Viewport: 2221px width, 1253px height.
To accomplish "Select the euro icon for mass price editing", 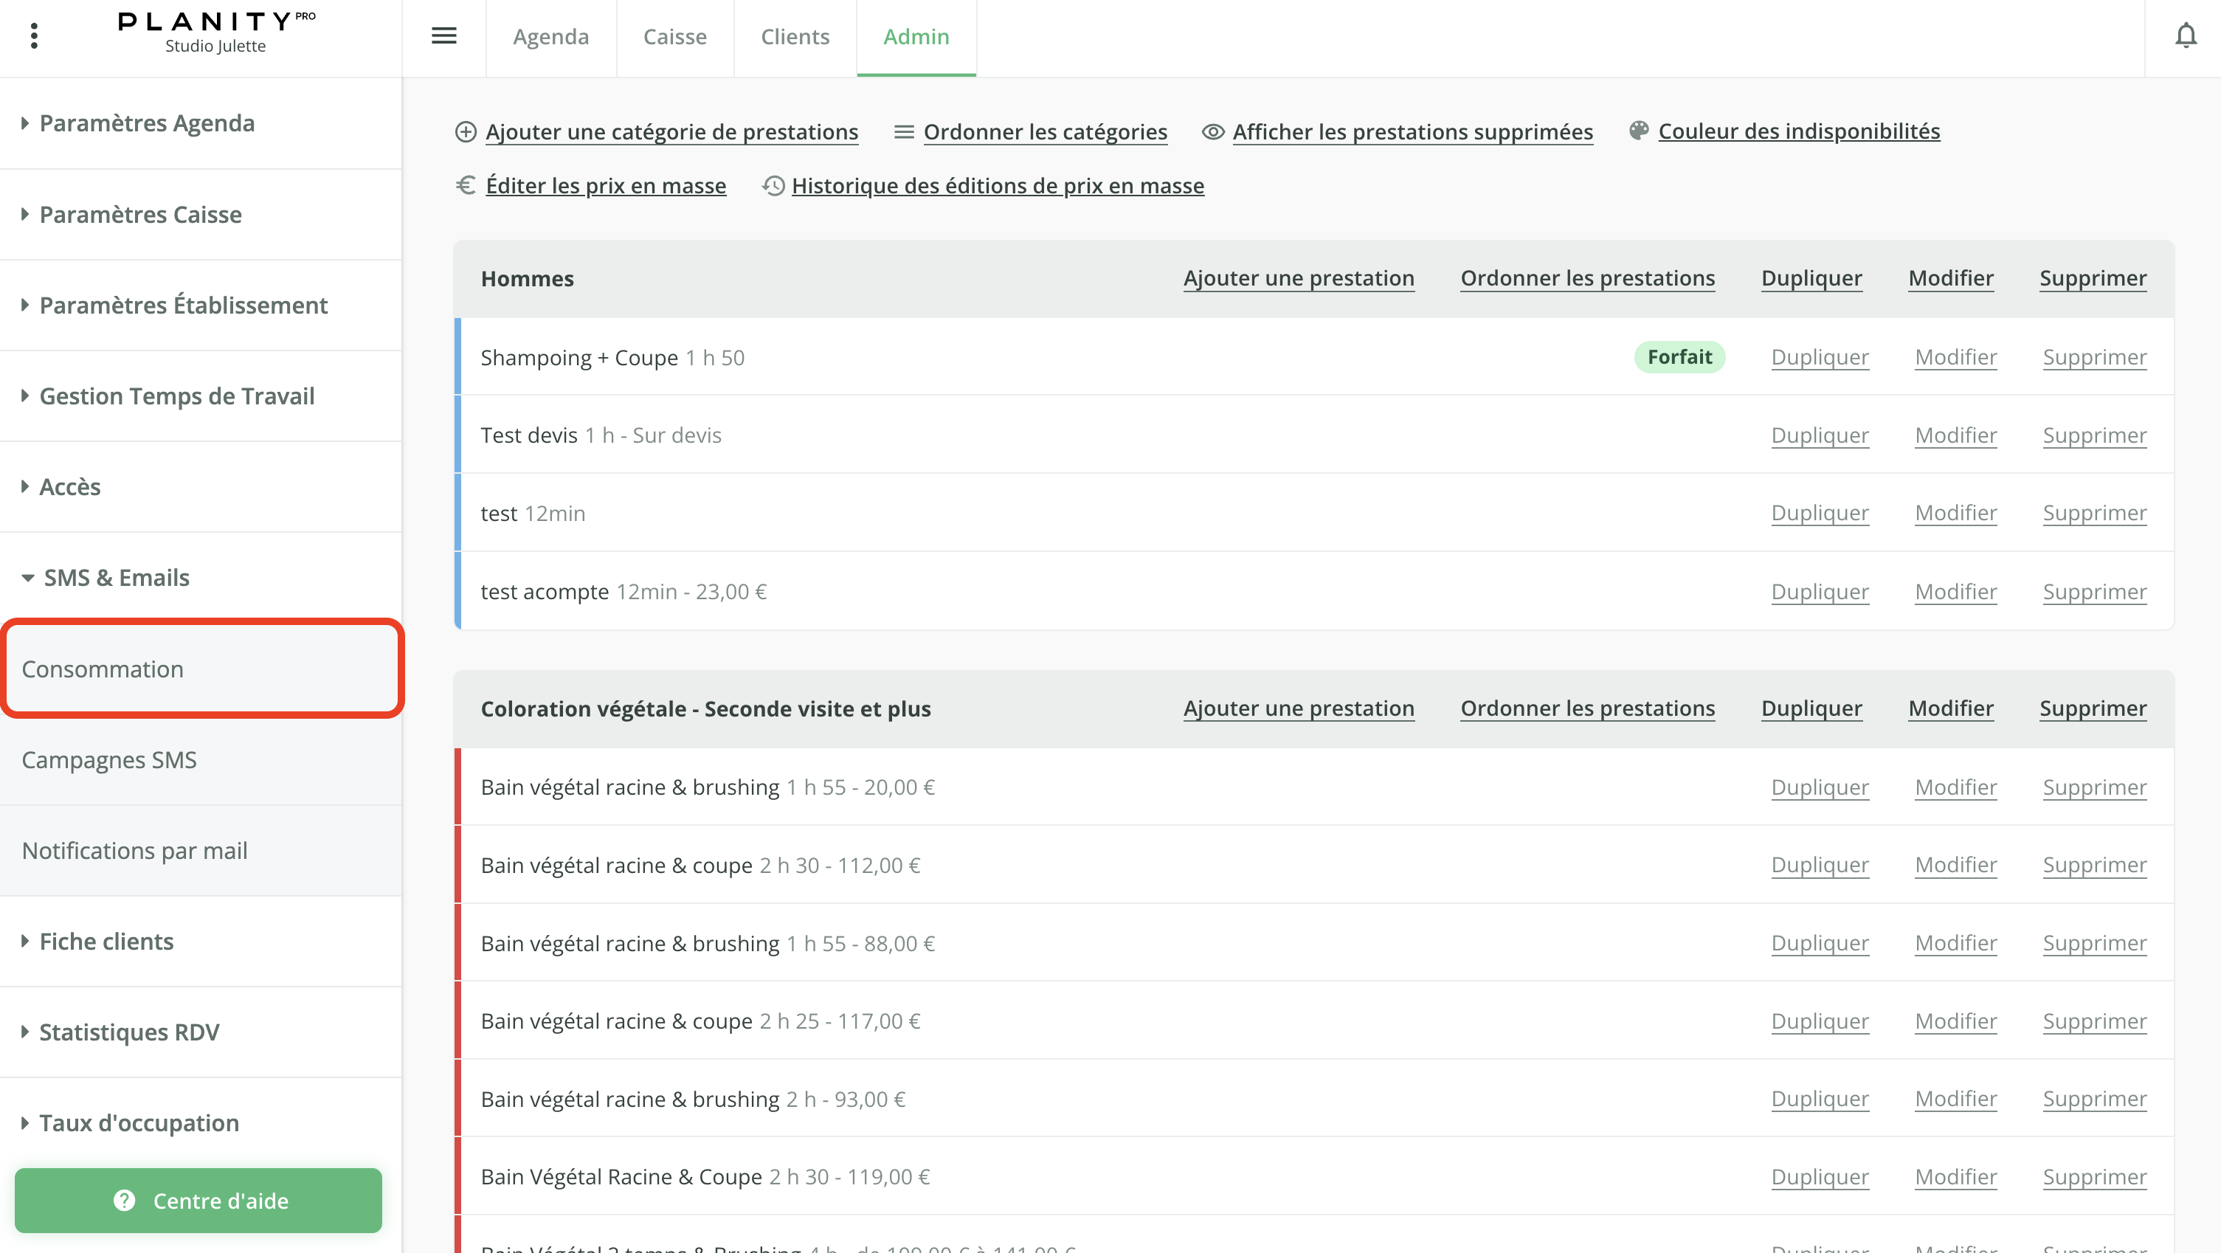I will coord(466,185).
